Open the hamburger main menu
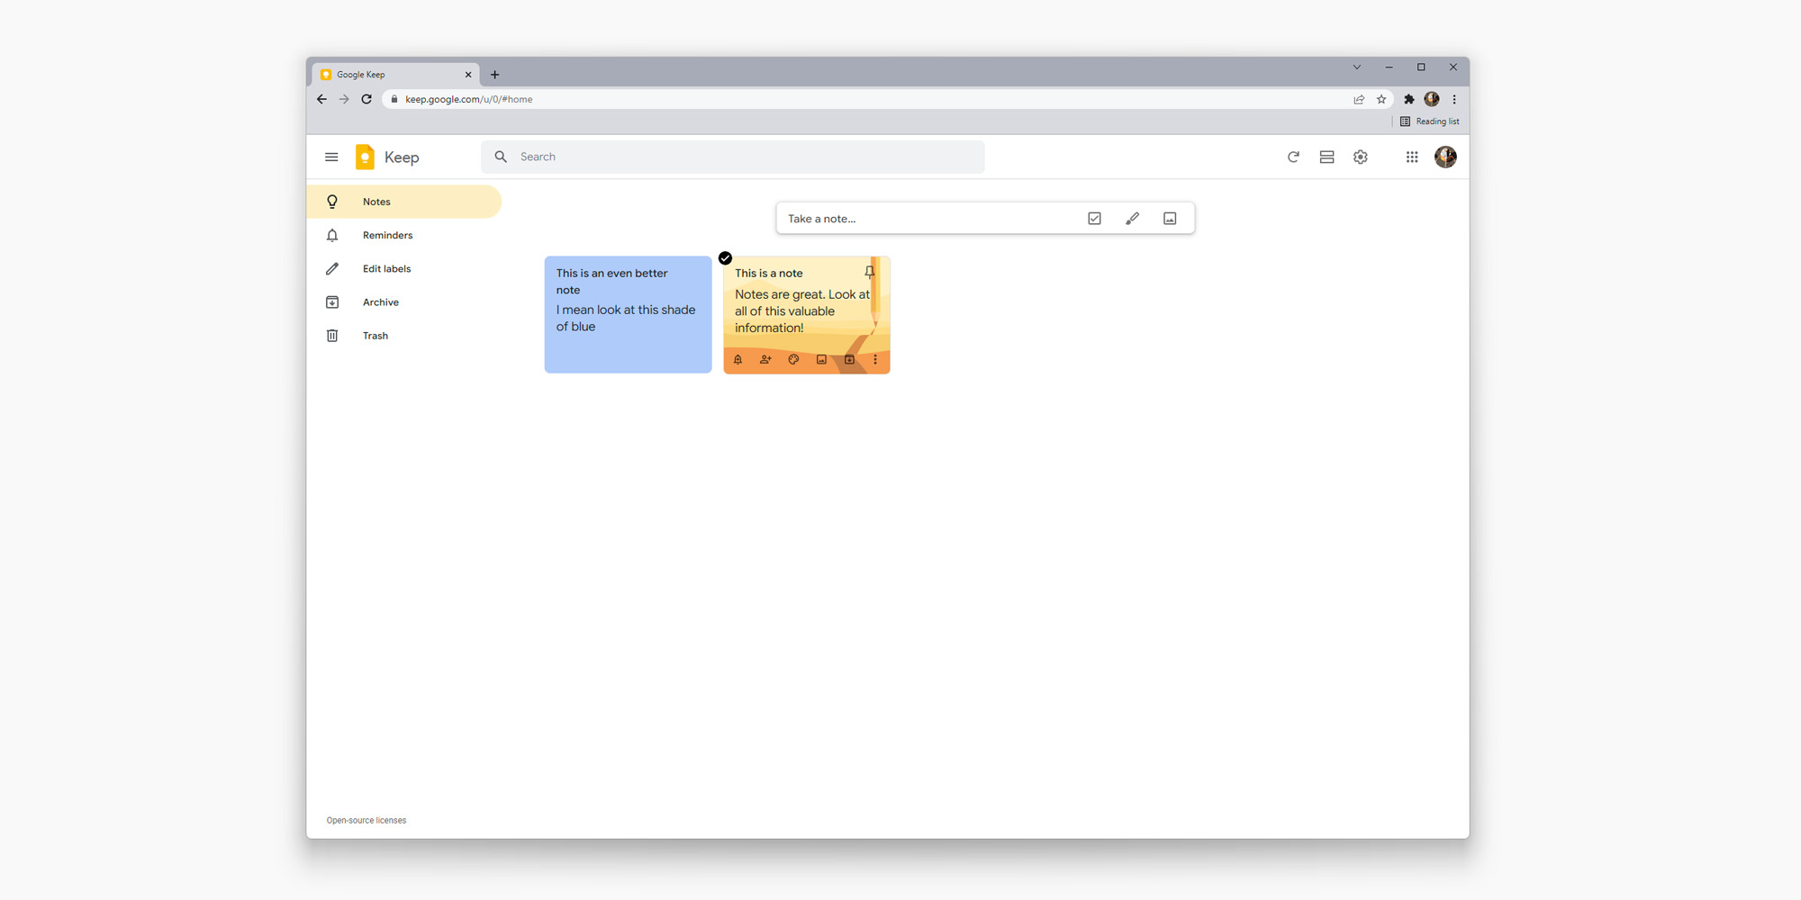Viewport: 1801px width, 900px height. click(x=331, y=156)
